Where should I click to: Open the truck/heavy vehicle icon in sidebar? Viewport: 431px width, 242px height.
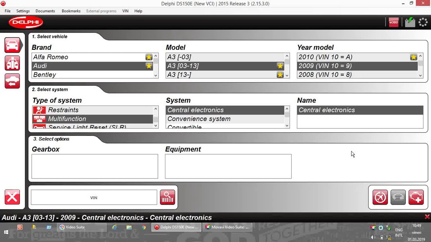click(12, 63)
